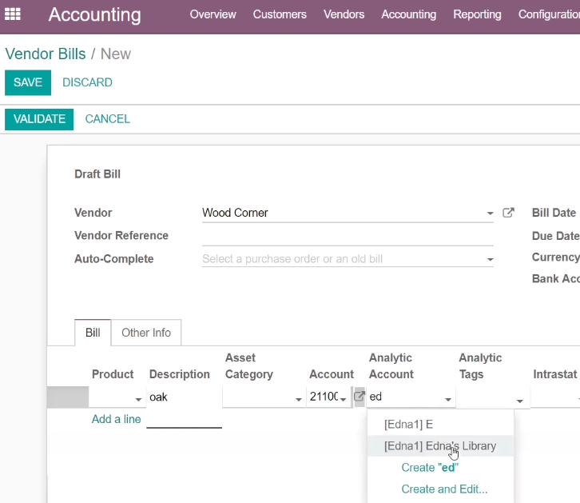The image size is (580, 503).
Task: Open the Analytic Tags dropdown arrow
Action: [519, 401]
